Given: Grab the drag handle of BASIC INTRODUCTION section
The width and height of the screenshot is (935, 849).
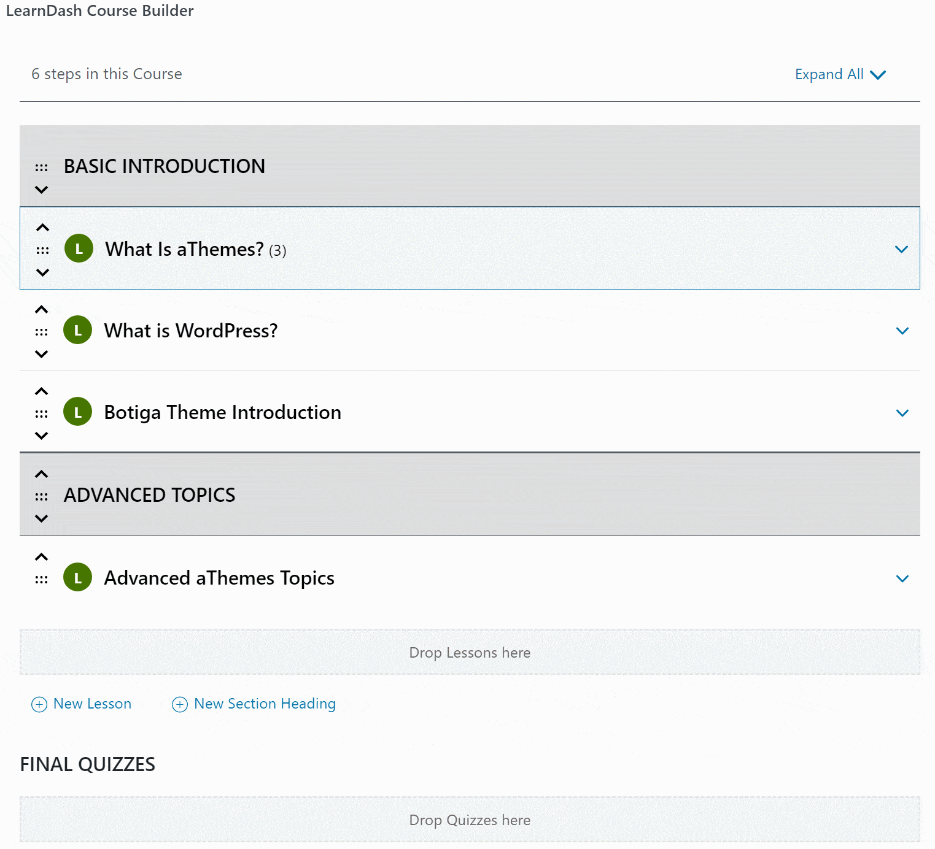Looking at the screenshot, I should click(x=41, y=167).
